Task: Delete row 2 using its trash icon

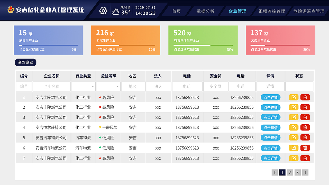Action: pos(305,107)
